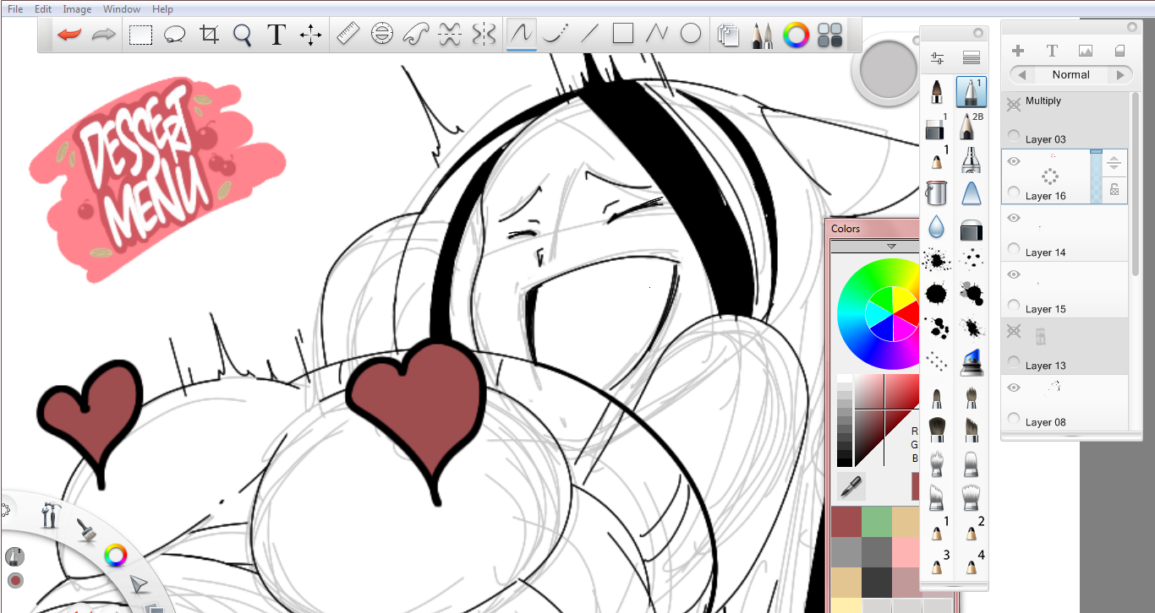Viewport: 1155px width, 613px height.
Task: Select the Text tool in the toolbar
Action: click(x=276, y=35)
